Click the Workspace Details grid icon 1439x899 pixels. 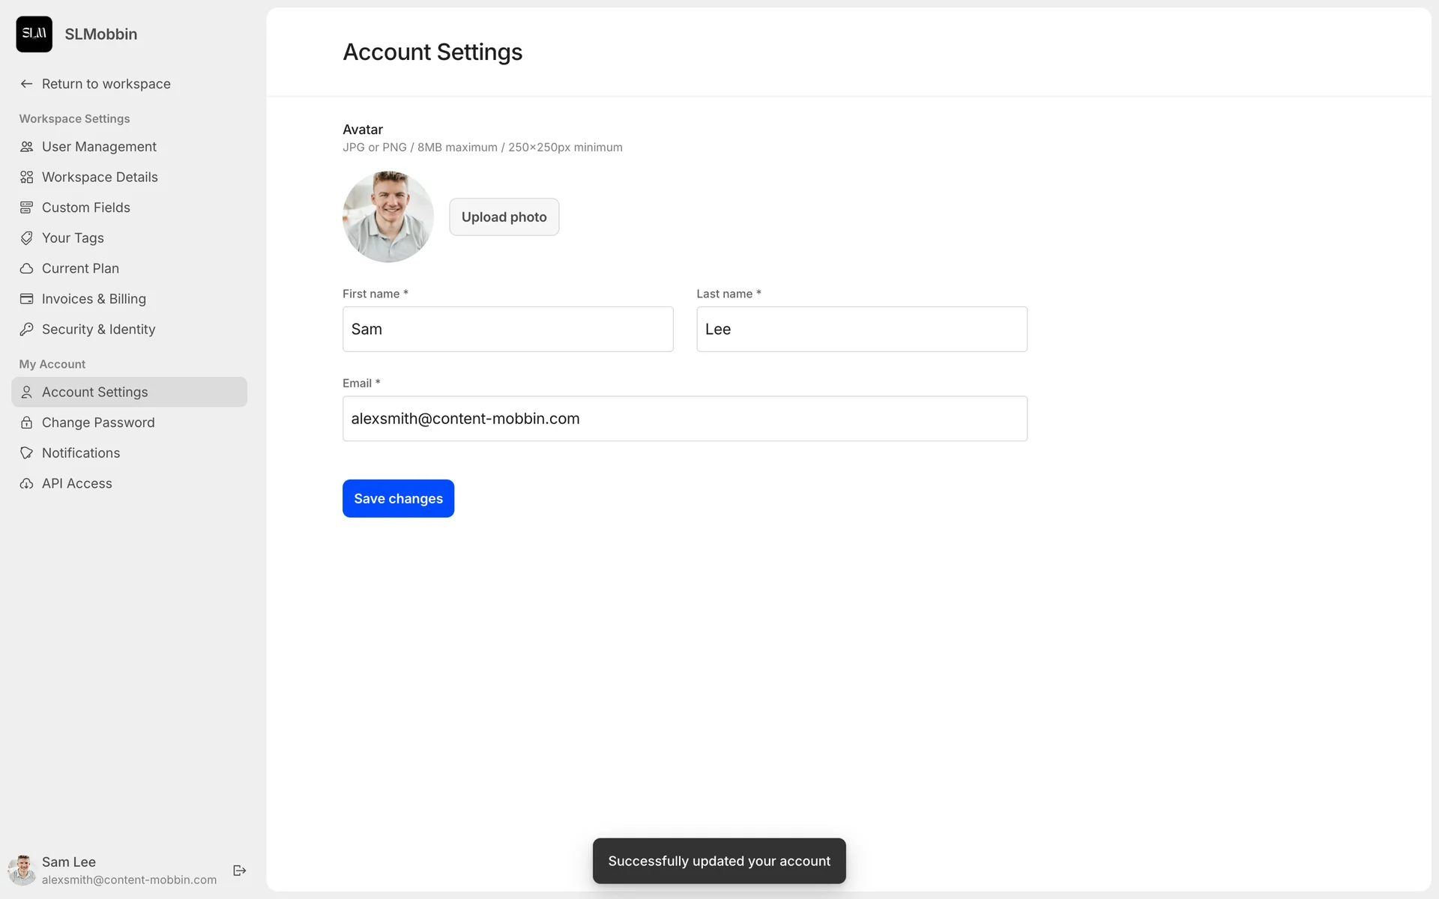coord(26,178)
